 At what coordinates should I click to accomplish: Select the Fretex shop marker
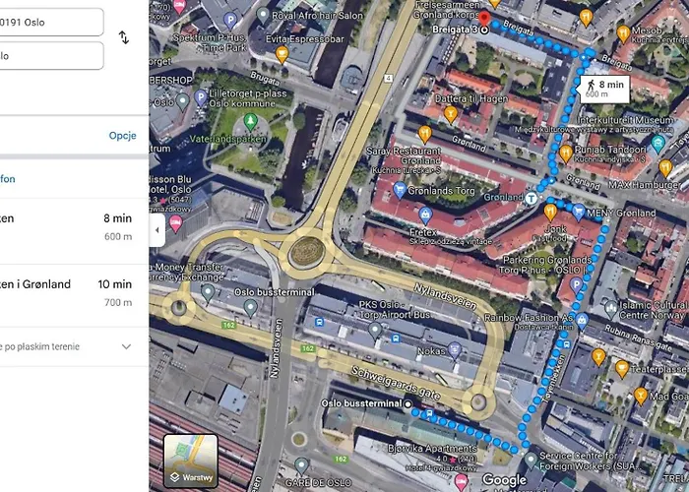[425, 215]
